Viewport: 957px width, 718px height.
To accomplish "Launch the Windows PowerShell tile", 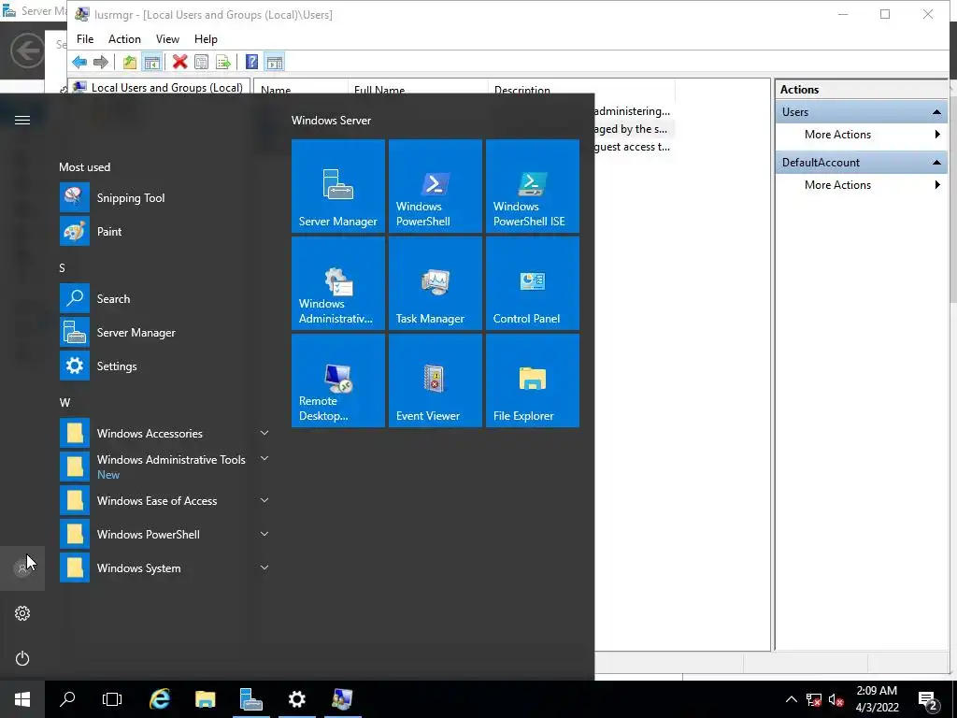I will 436,186.
